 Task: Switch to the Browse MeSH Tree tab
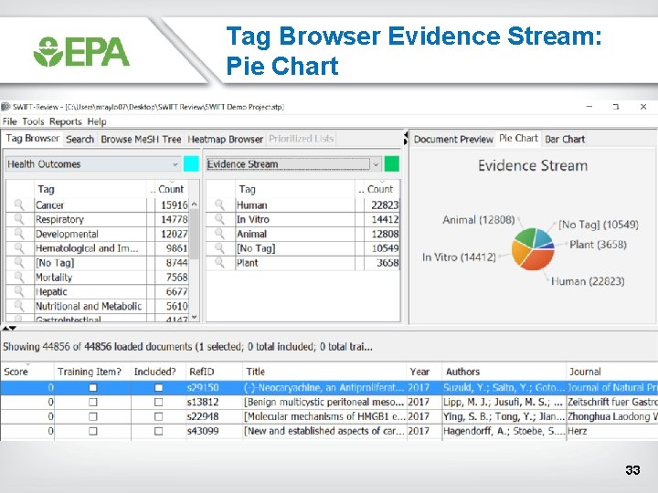141,139
